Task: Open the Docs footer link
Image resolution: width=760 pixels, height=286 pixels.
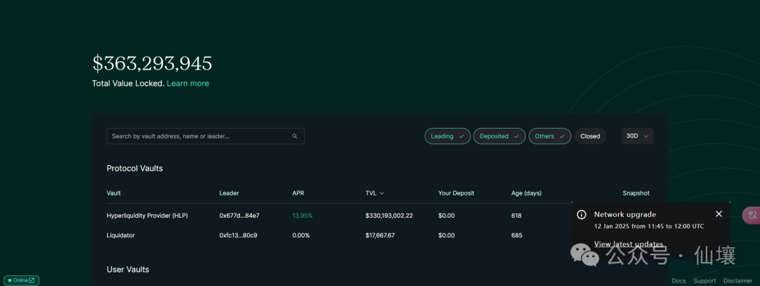Action: pyautogui.click(x=678, y=281)
